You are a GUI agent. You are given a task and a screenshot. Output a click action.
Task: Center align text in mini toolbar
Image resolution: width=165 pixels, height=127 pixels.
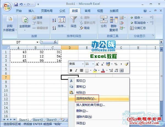[81, 70]
